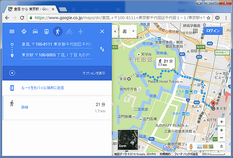Choose best travel mode diamond icon
The width and height of the screenshot is (233, 158).
pos(24,31)
